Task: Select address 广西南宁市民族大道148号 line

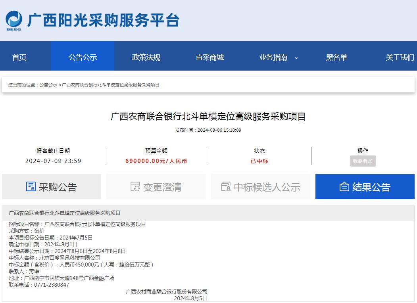Action: pos(61,278)
